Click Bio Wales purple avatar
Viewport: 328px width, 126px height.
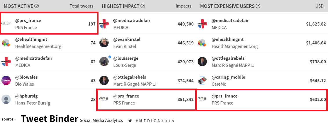point(6,80)
